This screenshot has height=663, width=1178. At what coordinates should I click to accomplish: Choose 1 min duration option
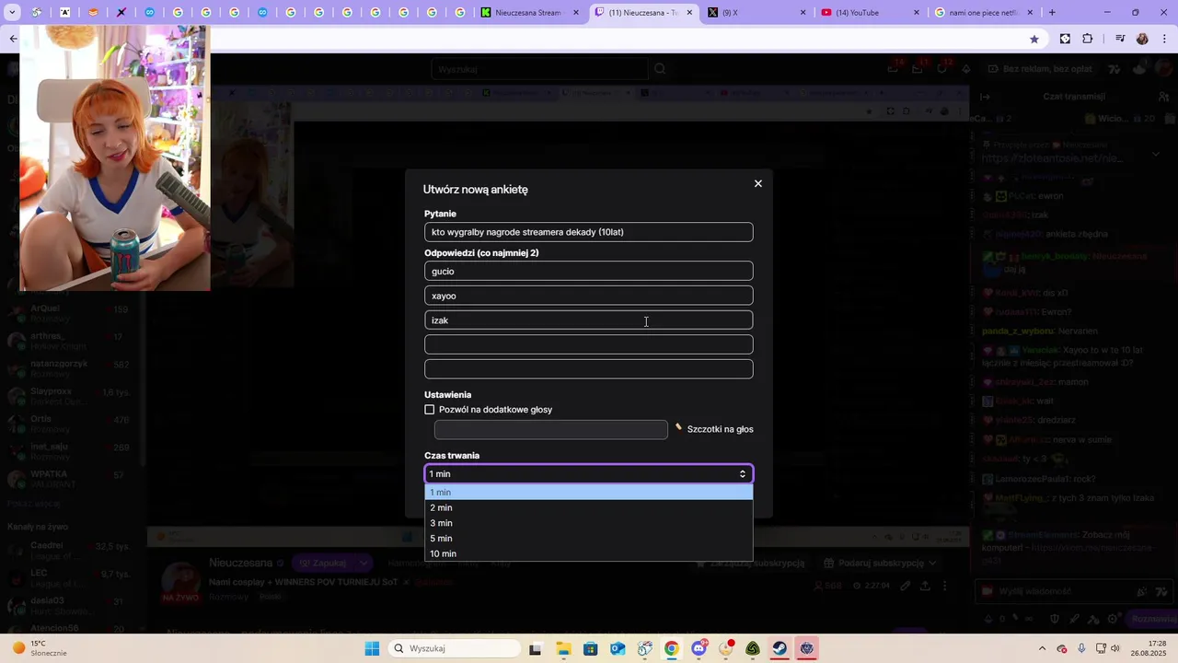[x=589, y=493]
